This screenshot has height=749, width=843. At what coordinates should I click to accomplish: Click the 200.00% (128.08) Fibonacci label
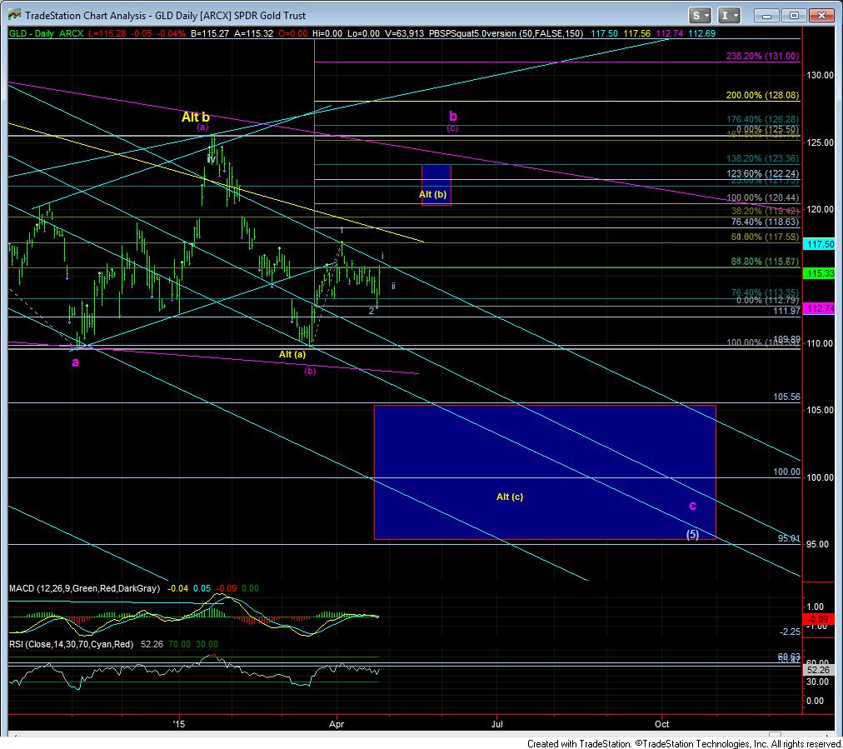point(762,95)
